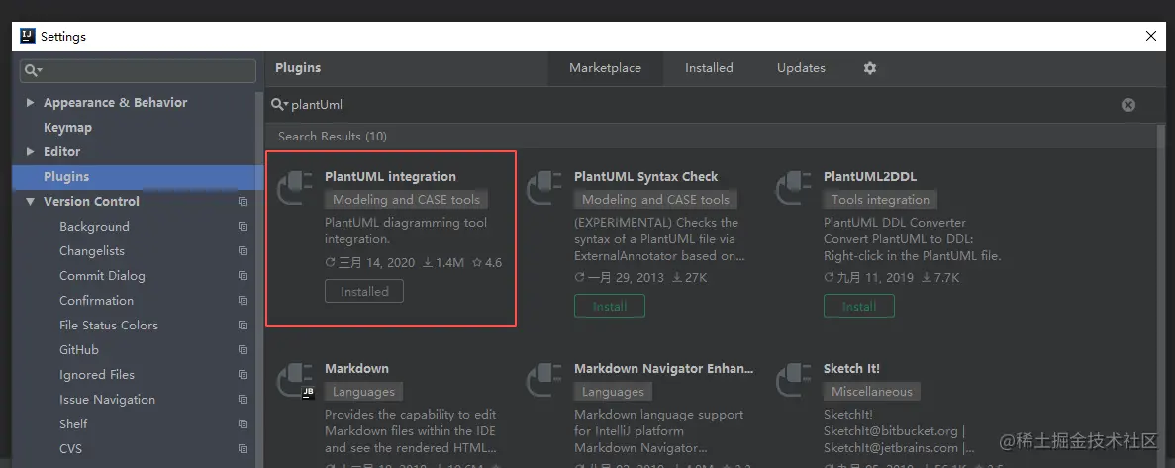Screen dimensions: 1175x468
Task: Click the Markdown Navigator plugin icon
Action: 544,380
